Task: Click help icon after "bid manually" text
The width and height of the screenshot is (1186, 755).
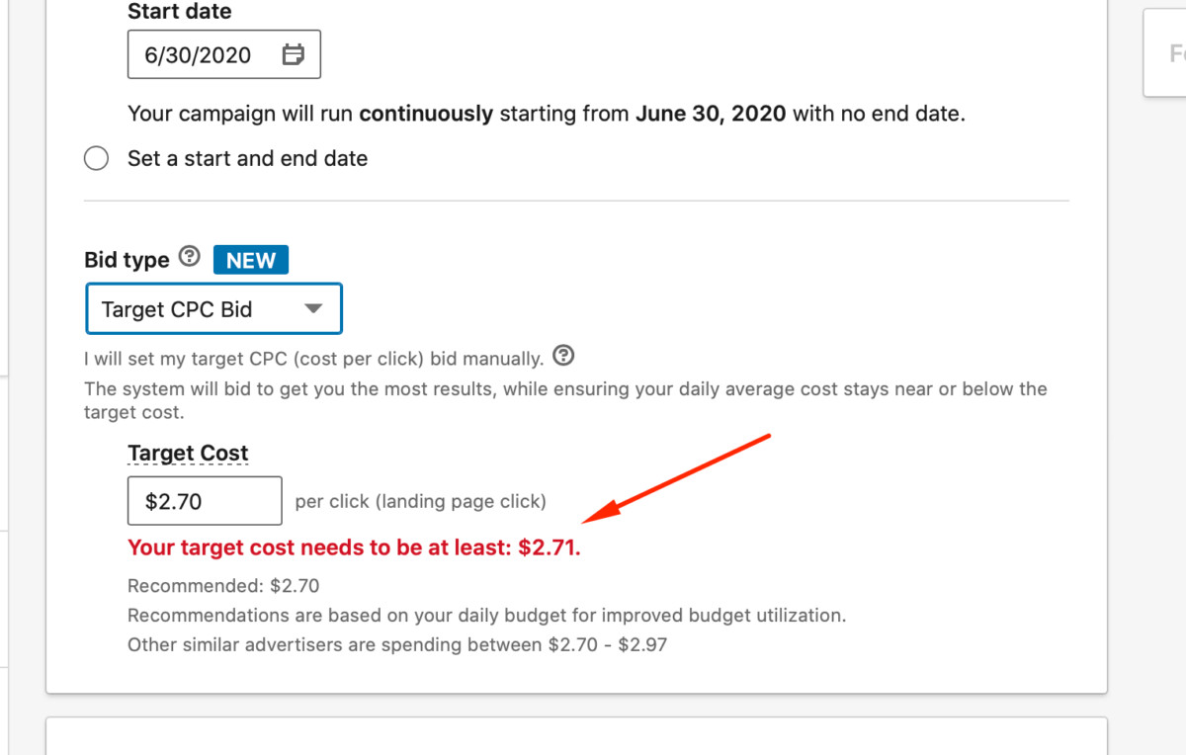Action: click(x=563, y=355)
